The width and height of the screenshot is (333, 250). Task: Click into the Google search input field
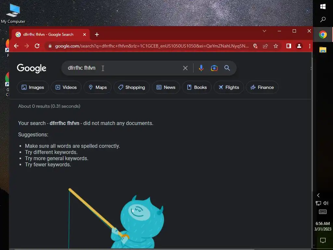click(123, 68)
